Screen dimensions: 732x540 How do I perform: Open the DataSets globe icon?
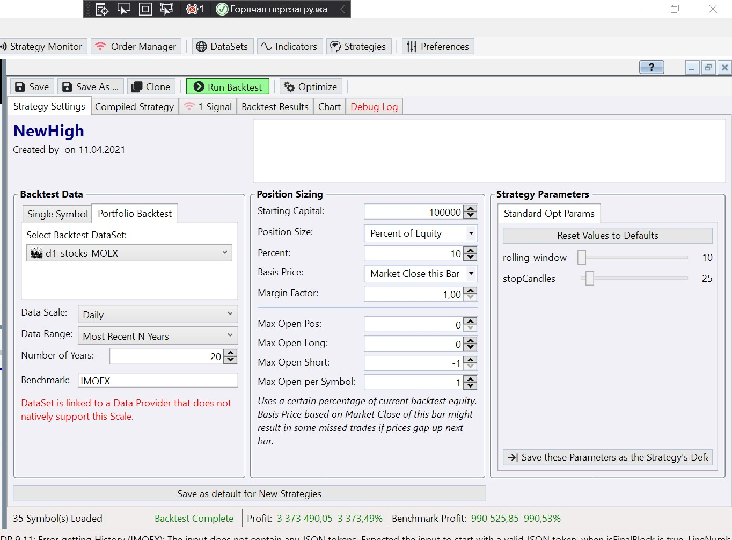coord(201,47)
